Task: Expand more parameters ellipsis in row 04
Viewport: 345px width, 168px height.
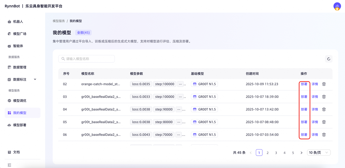Action: pyautogui.click(x=179, y=109)
